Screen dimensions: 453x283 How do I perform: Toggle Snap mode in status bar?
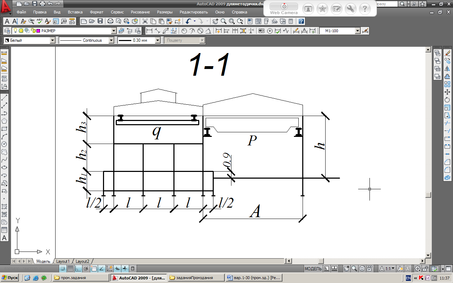[x=63, y=269]
